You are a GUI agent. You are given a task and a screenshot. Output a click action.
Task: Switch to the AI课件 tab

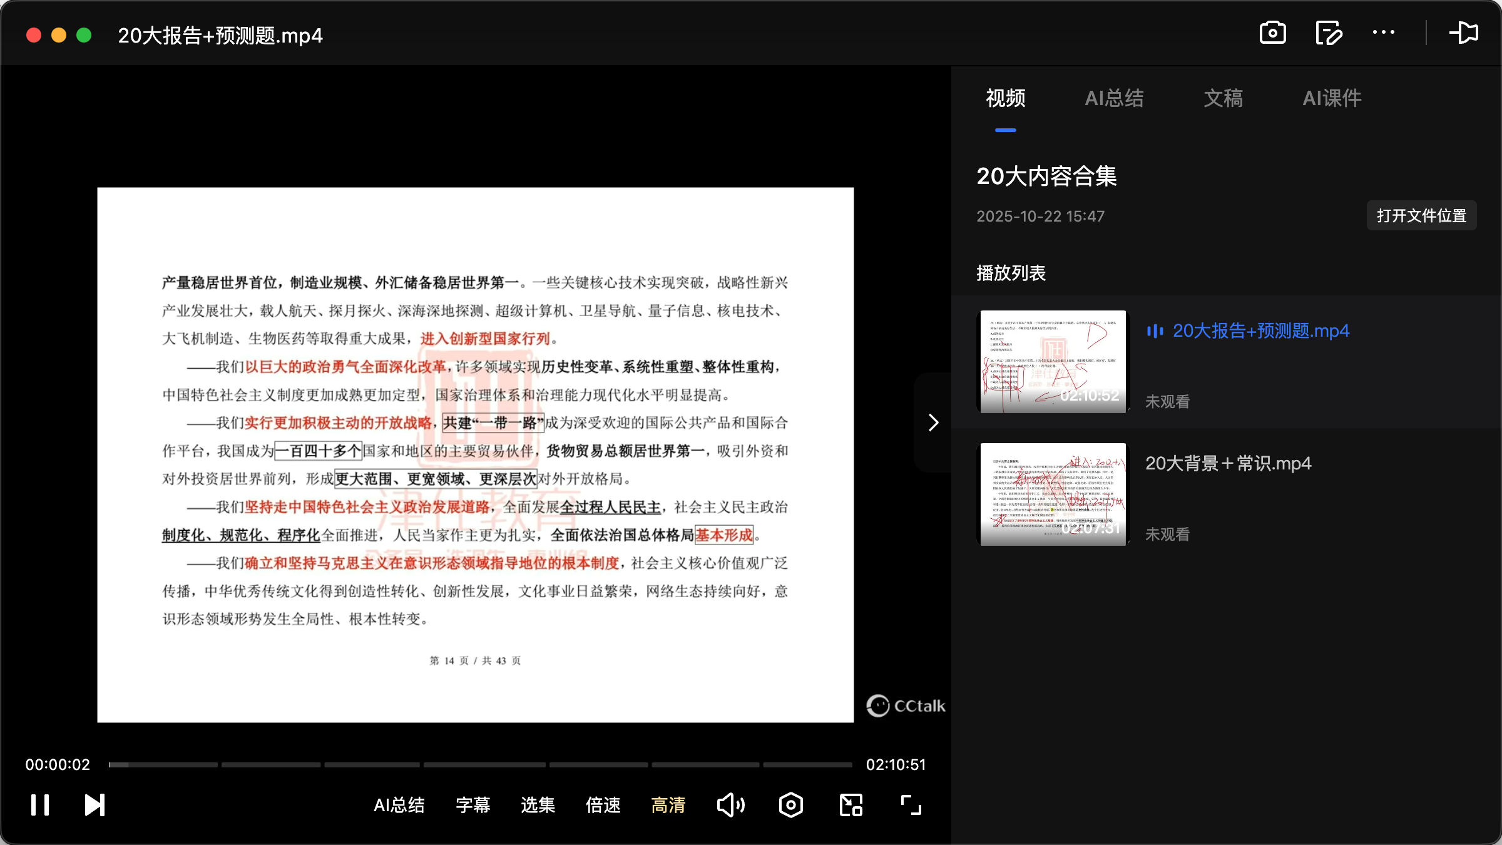click(1331, 98)
